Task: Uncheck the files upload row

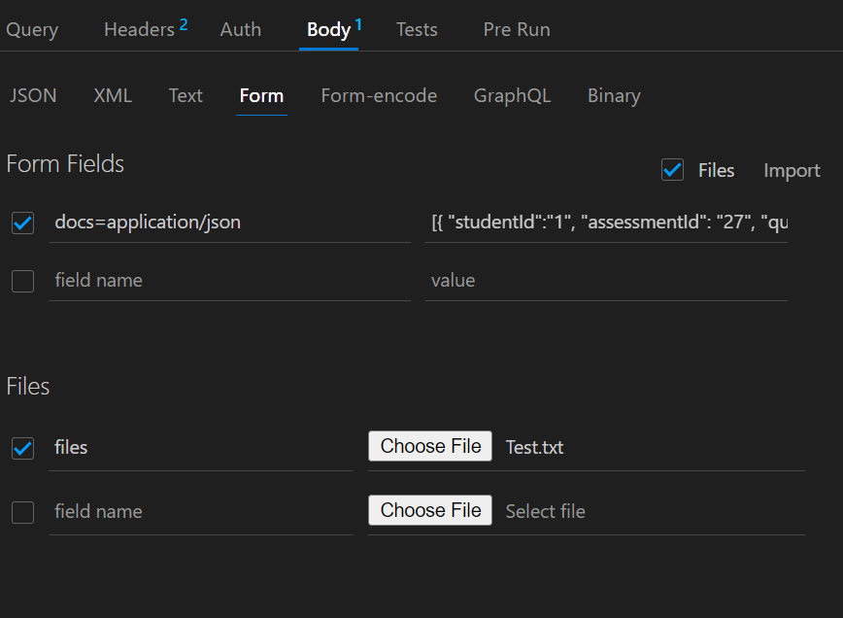Action: pyautogui.click(x=22, y=446)
